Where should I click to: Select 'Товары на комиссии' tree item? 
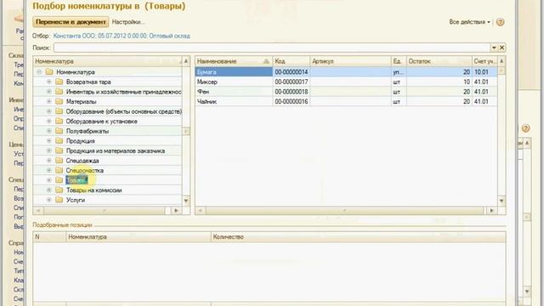[93, 190]
